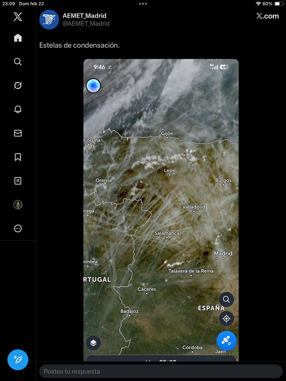The image size is (286, 381).
Task: Open Messages envelope icon
Action: tap(18, 133)
